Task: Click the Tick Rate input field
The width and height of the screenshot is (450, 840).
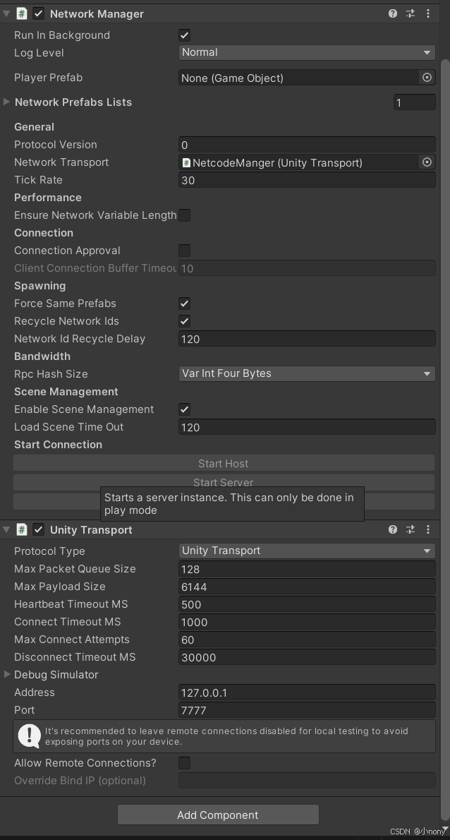Action: [x=306, y=180]
